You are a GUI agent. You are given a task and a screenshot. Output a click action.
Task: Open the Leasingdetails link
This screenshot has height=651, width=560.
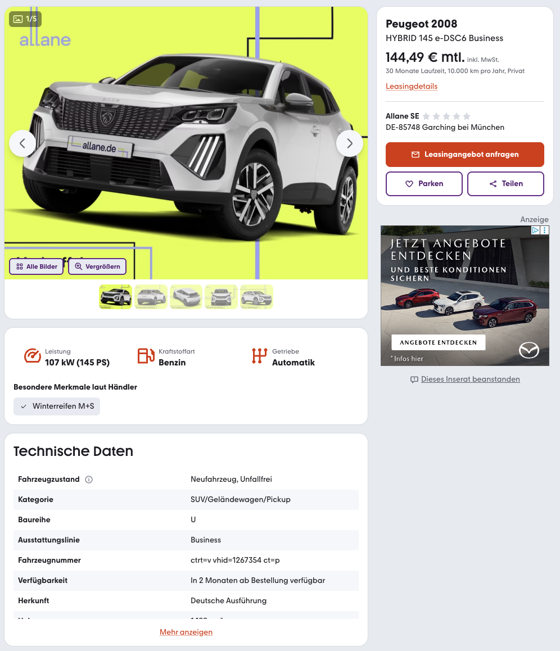point(412,87)
